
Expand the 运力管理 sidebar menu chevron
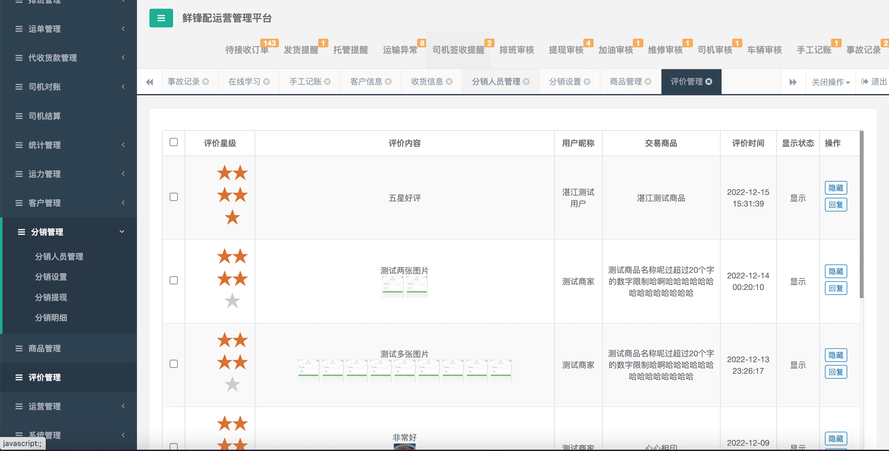123,174
